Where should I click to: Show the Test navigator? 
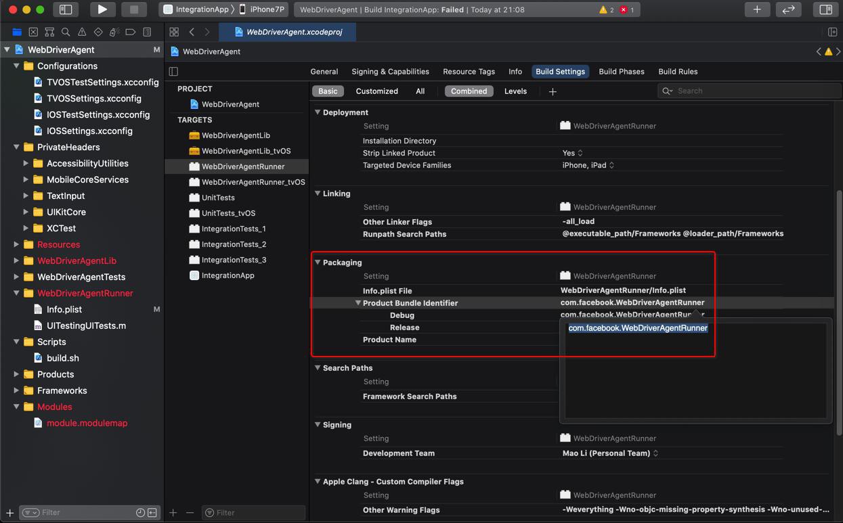coord(98,32)
